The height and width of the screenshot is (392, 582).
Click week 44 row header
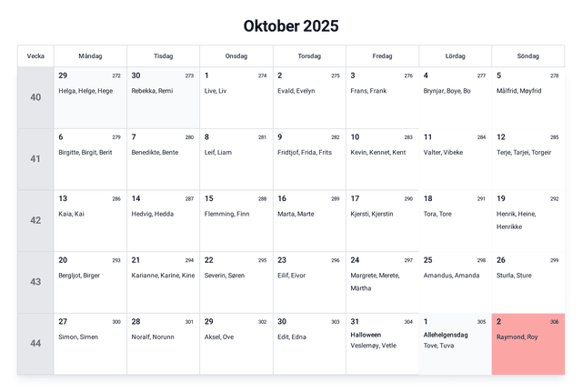(x=35, y=344)
